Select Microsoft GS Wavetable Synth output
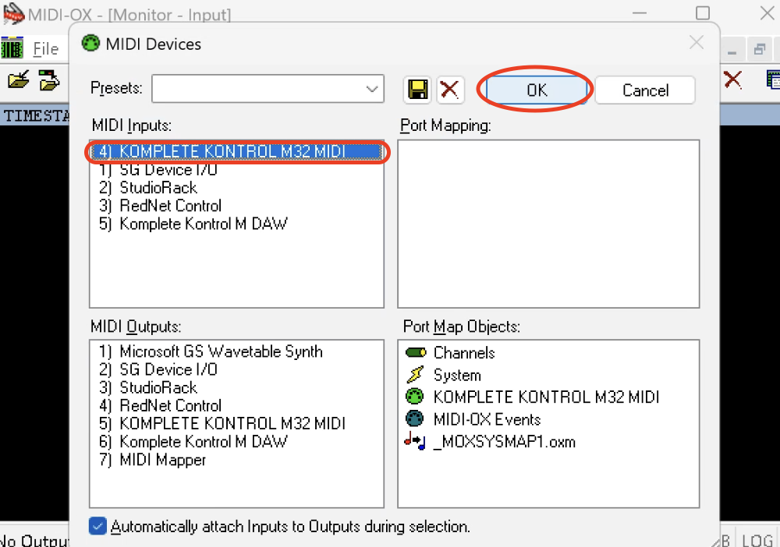780x547 pixels. point(237,351)
